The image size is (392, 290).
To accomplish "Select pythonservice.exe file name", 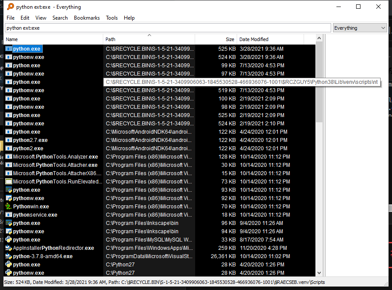I will (x=35, y=214).
